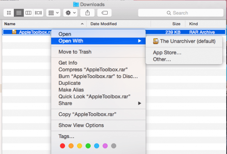
Task: Open the gear Action menu
Action: tap(70, 13)
